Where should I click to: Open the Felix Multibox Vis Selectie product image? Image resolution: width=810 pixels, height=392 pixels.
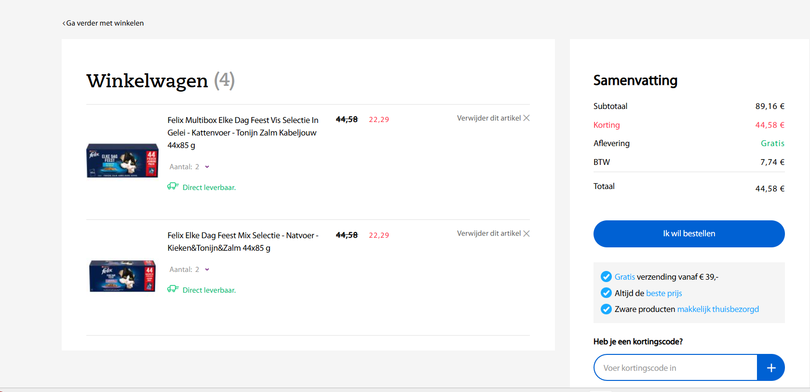click(x=122, y=161)
